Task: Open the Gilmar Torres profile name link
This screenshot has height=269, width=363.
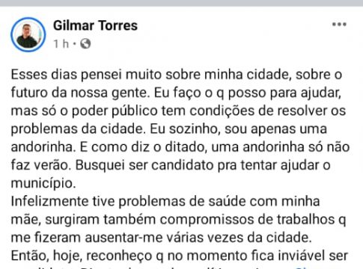Action: (95, 25)
